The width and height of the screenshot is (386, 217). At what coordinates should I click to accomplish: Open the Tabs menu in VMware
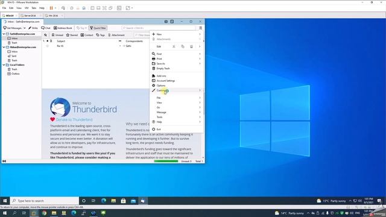click(34, 8)
